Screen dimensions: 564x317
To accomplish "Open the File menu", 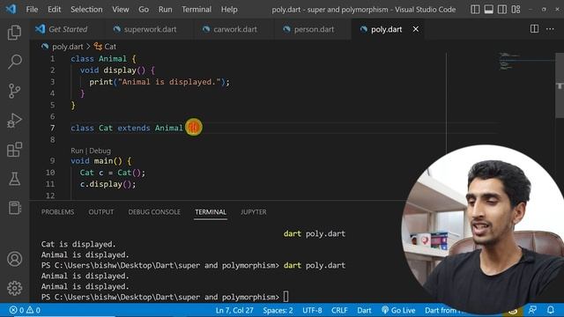I will click(x=32, y=10).
